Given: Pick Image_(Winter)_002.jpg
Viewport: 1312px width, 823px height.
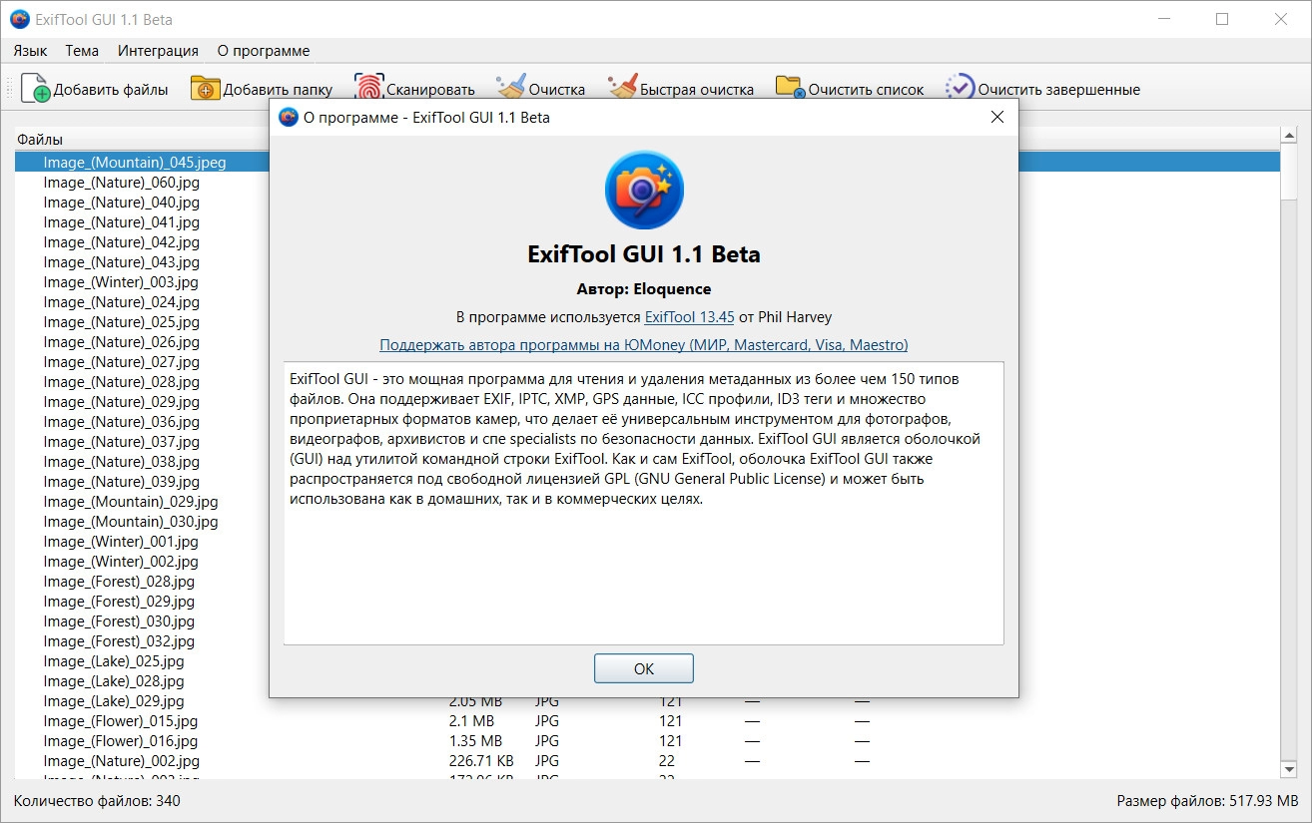Looking at the screenshot, I should [121, 562].
